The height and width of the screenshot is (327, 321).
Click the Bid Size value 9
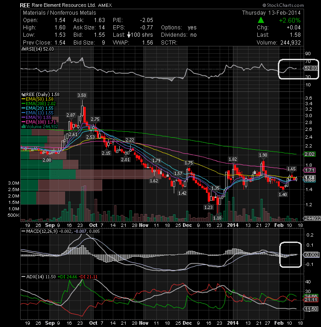point(103,43)
